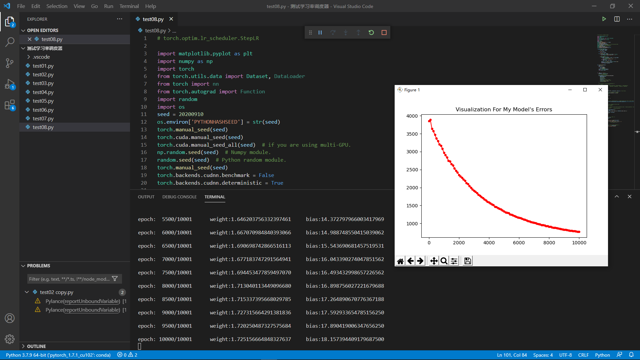Open the Source Control view
Viewport: 640px width, 360px height.
10,63
